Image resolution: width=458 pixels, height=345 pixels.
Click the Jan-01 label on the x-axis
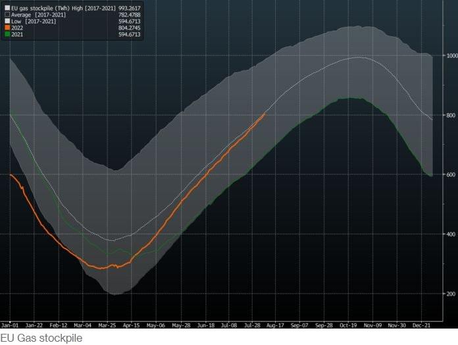tap(10, 325)
